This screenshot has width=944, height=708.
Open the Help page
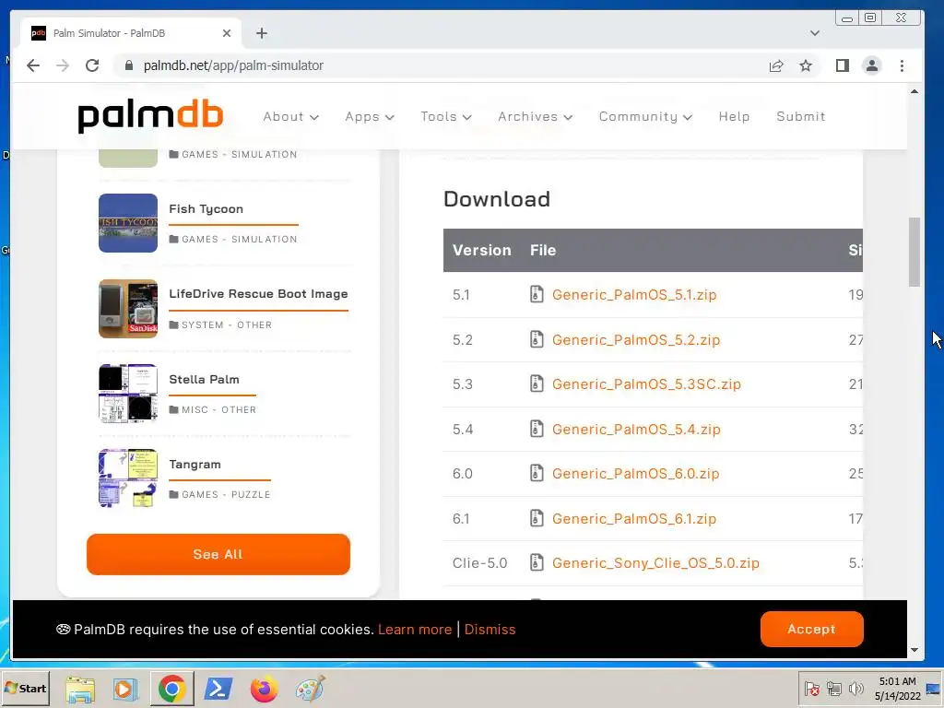click(x=734, y=117)
